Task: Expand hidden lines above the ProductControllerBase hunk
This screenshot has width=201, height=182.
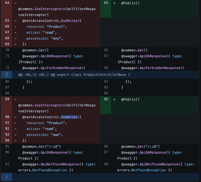Action: (6, 75)
